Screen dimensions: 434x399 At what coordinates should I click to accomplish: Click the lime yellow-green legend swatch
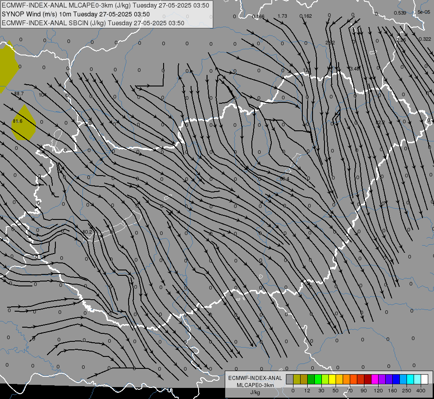point(325,379)
